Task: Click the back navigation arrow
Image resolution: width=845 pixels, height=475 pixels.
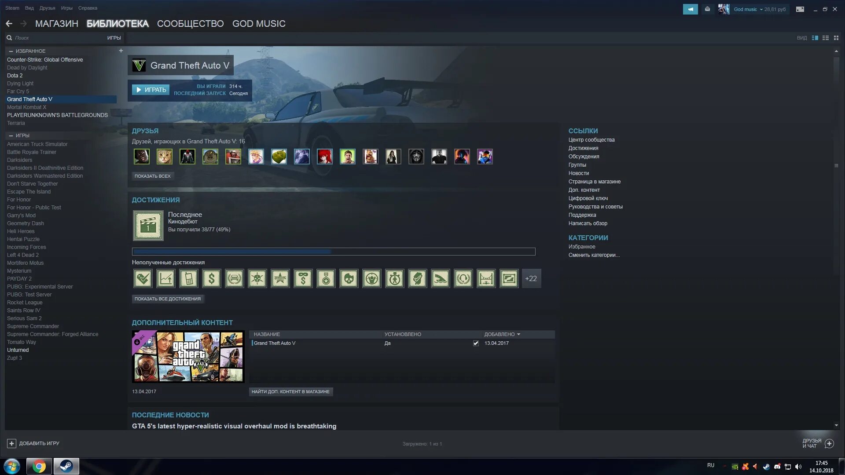Action: tap(9, 24)
